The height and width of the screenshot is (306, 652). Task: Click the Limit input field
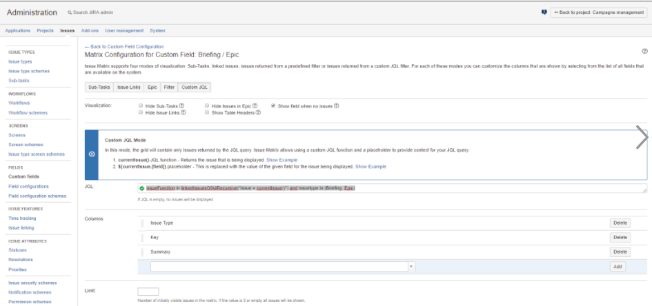[148, 292]
